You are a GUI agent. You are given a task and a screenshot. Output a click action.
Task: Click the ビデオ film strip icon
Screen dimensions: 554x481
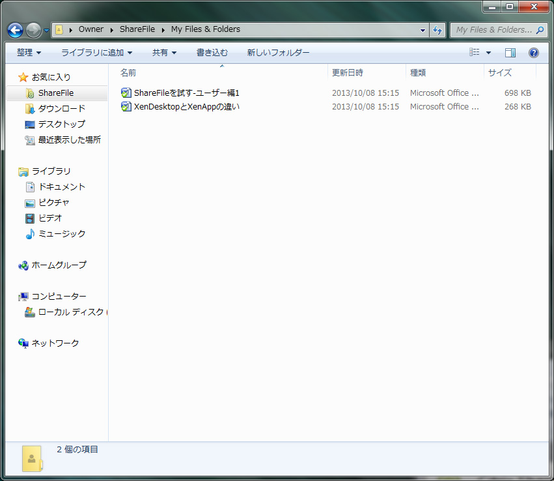[30, 218]
